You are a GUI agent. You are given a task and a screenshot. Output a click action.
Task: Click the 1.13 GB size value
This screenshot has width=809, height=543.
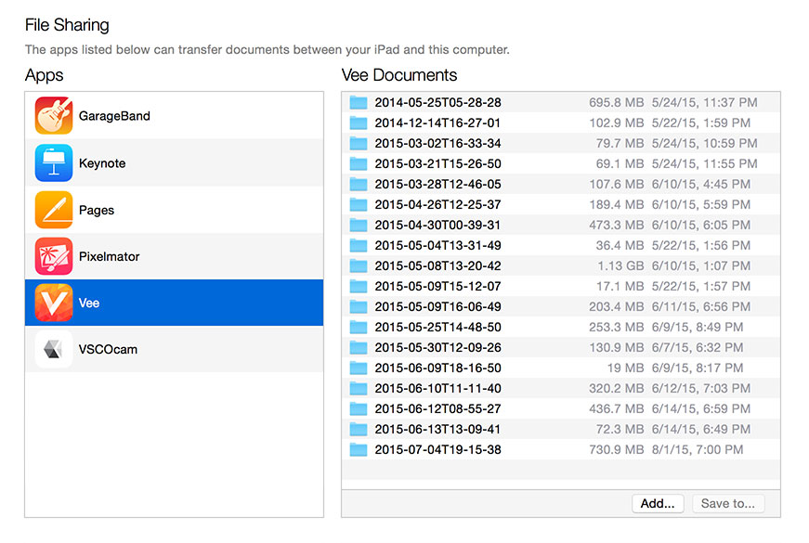[620, 265]
